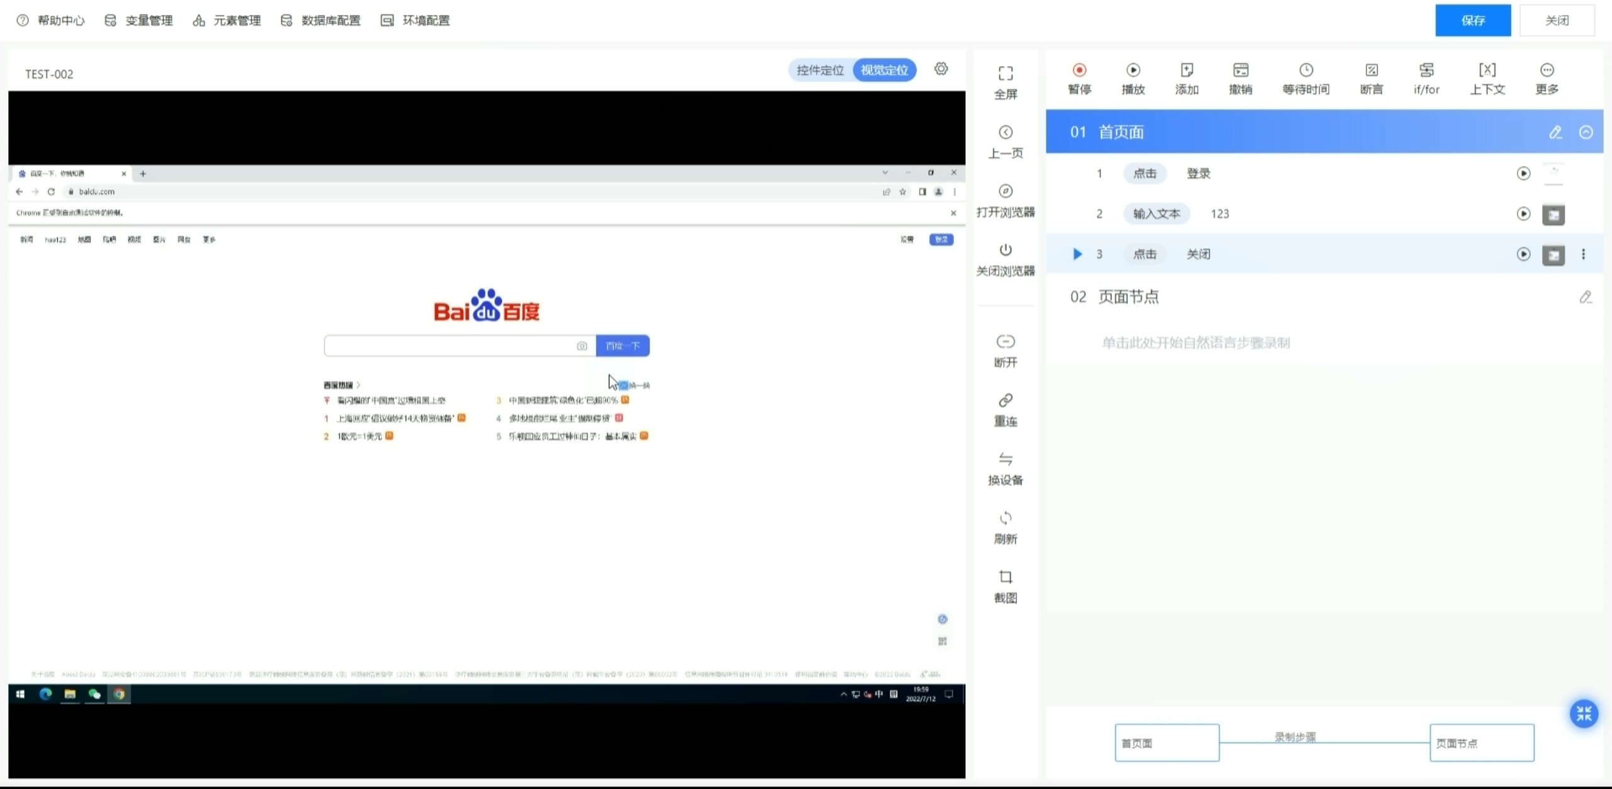Open screenshot thumbnail of step 3
The width and height of the screenshot is (1612, 789).
[1553, 255]
